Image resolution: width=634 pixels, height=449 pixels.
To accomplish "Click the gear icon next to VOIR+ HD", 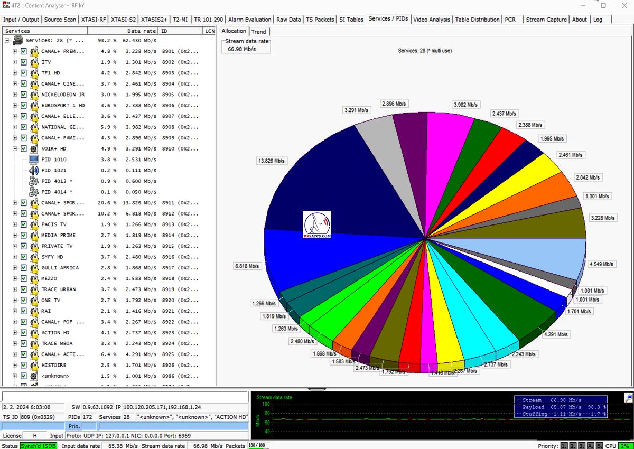I will point(34,149).
